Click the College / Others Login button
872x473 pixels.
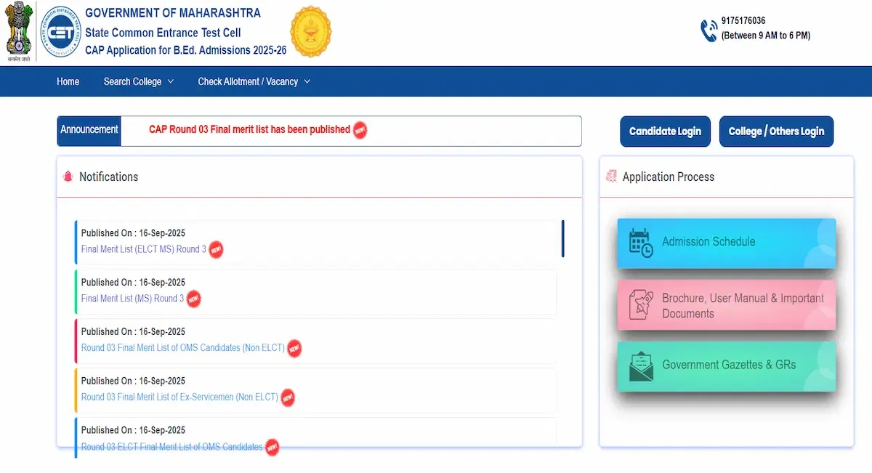(776, 132)
